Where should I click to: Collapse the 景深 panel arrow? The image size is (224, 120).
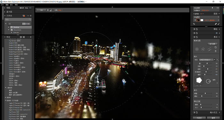pos(219,37)
